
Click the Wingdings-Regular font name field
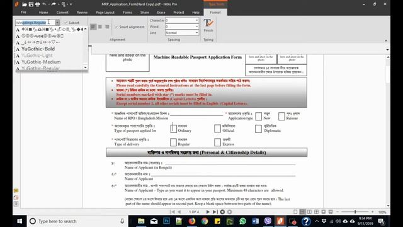[35, 23]
